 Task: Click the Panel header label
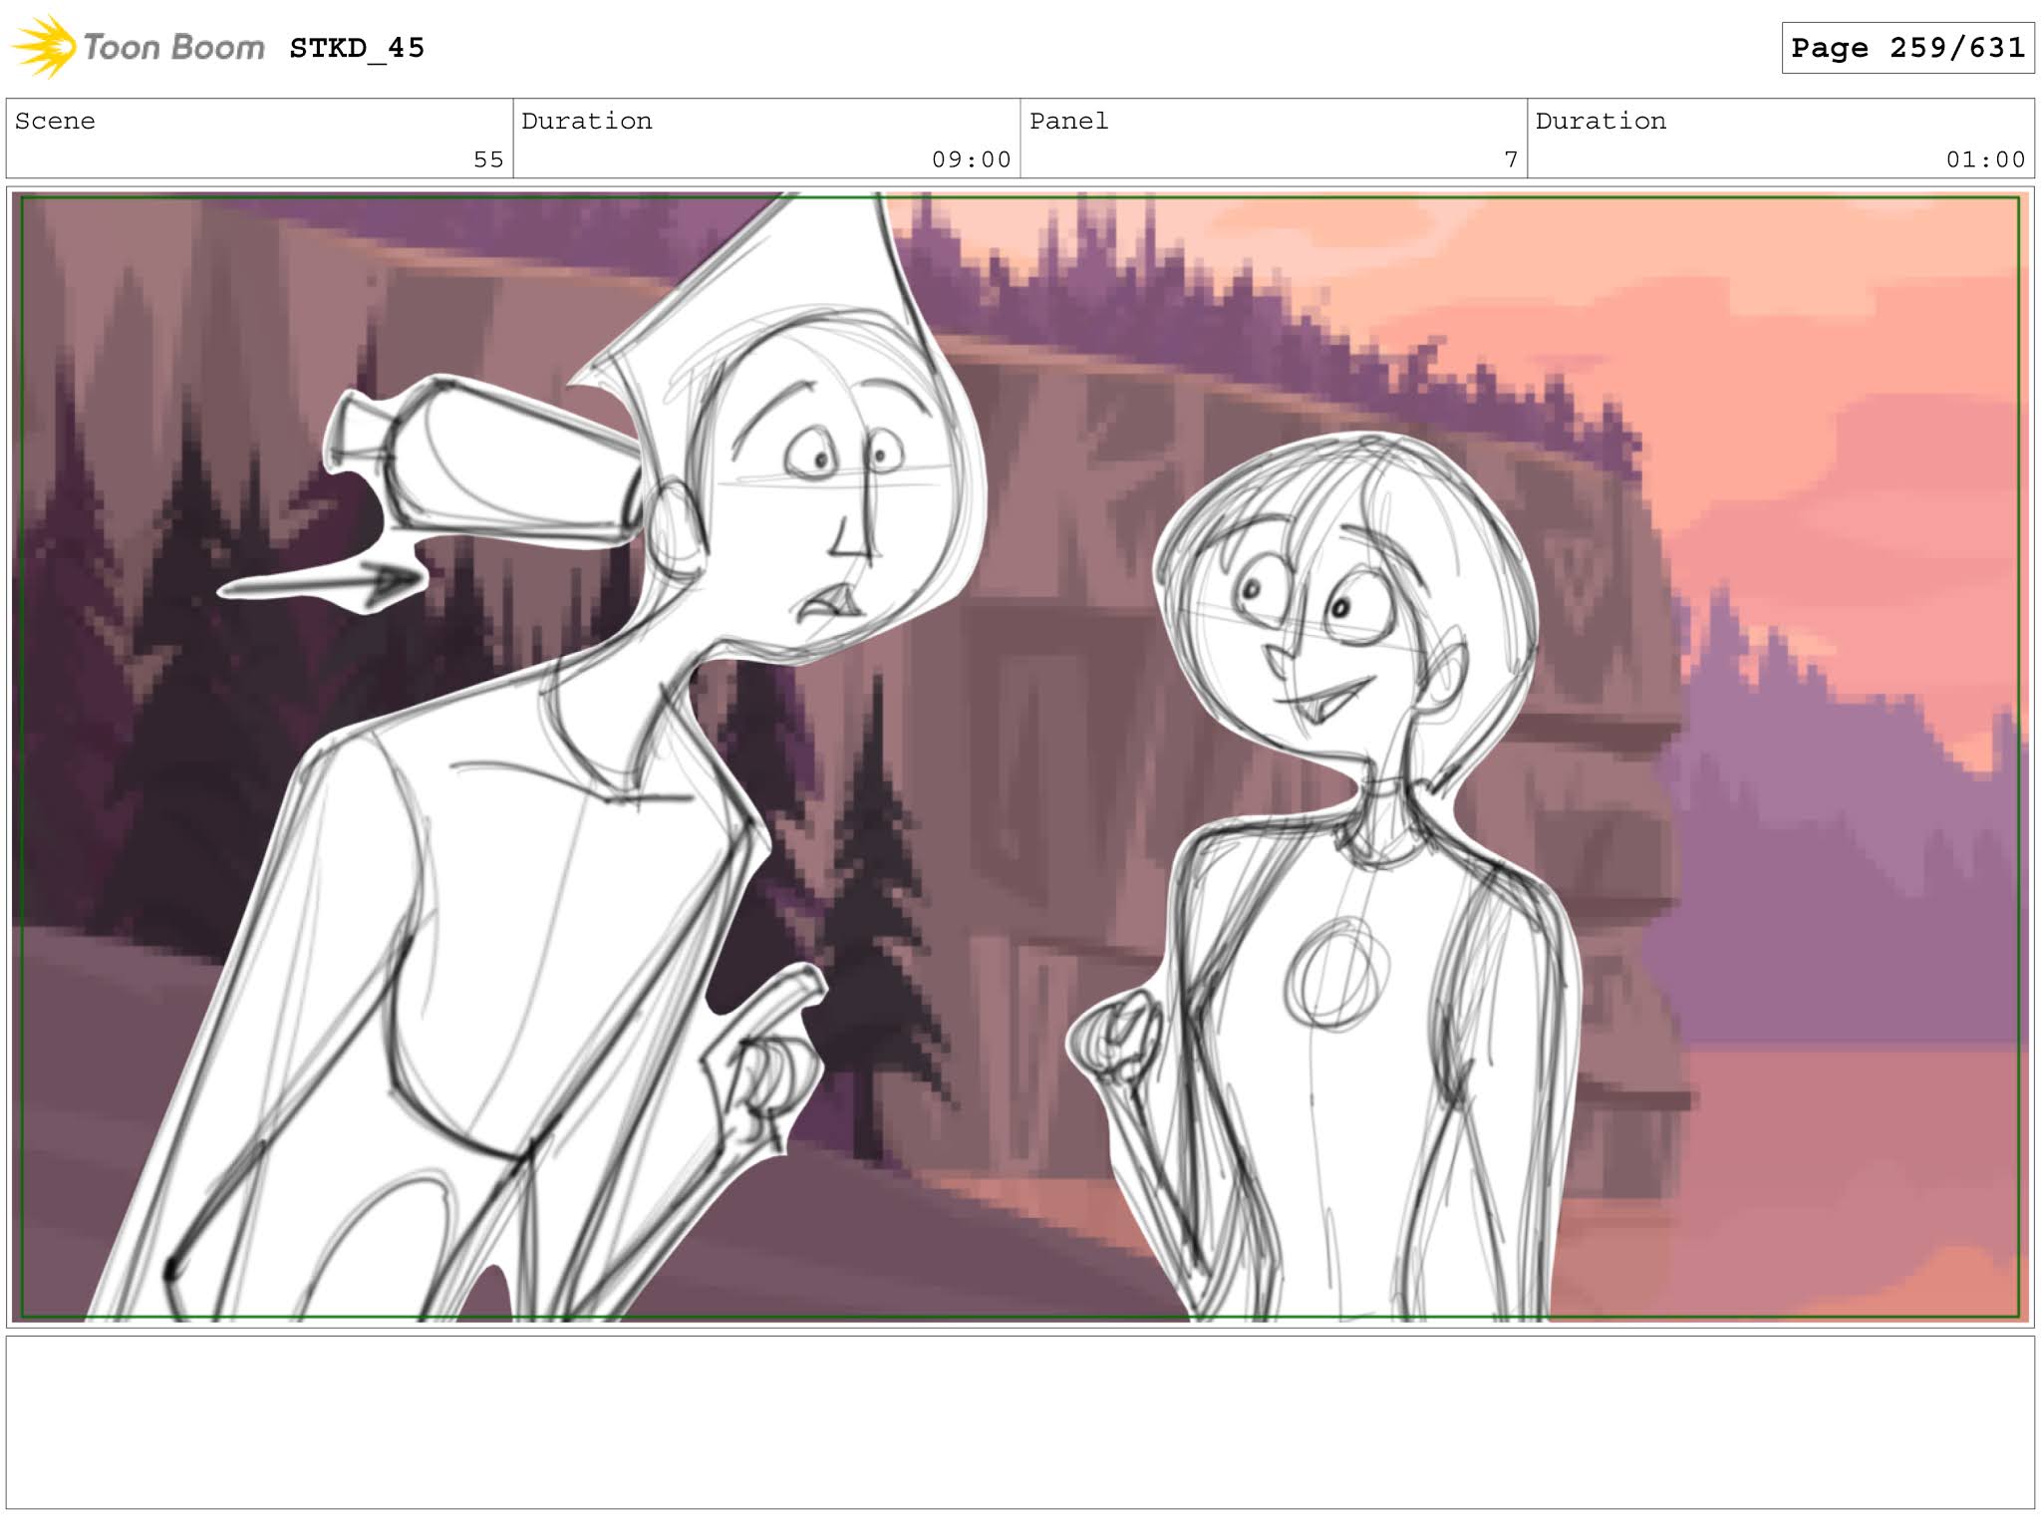tap(1068, 122)
